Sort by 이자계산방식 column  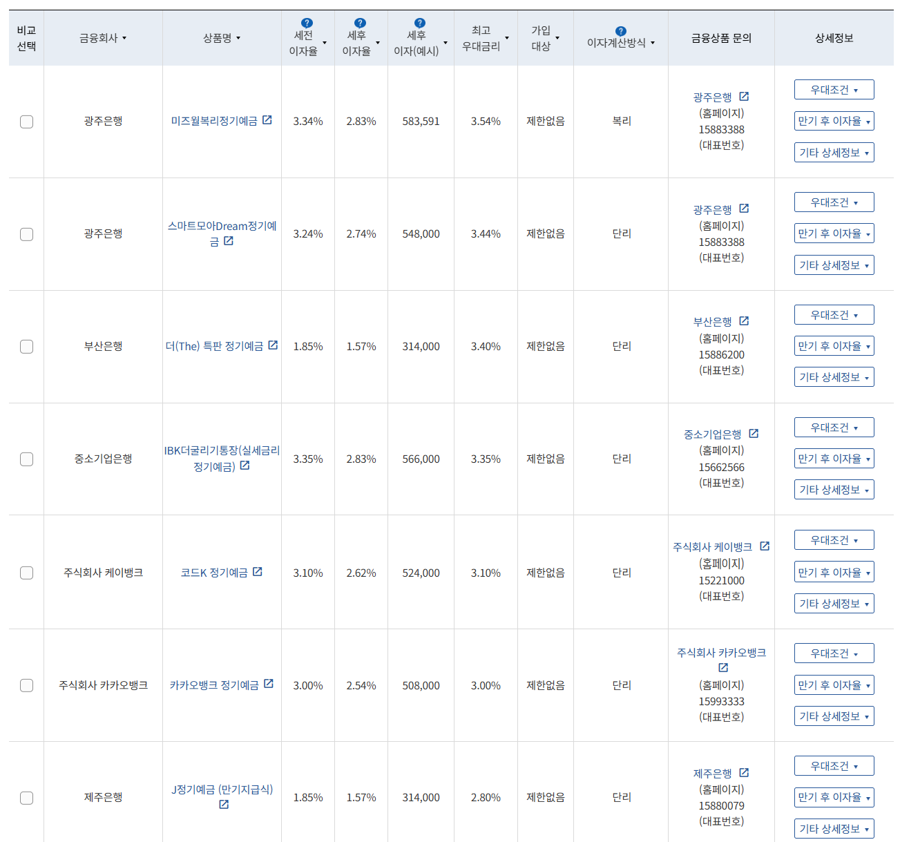[x=620, y=43]
